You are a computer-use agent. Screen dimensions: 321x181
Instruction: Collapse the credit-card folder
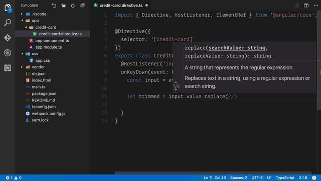pyautogui.click(x=26, y=27)
